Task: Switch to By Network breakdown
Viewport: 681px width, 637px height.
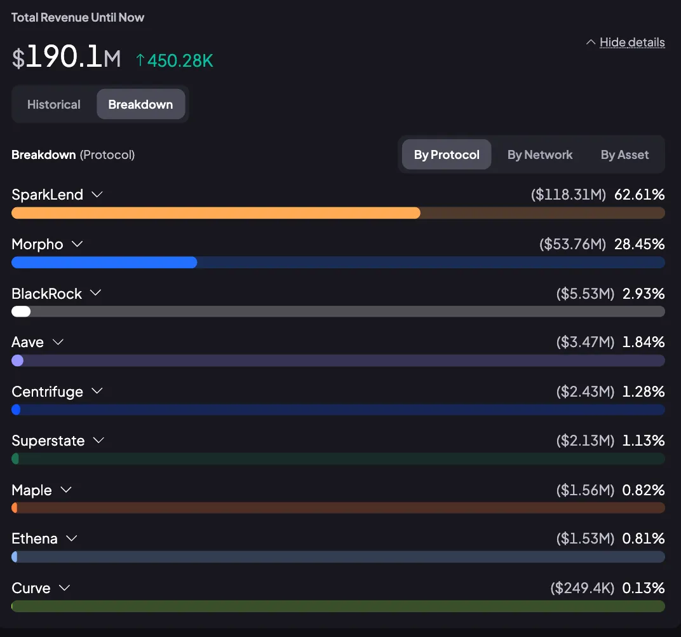Action: point(540,154)
